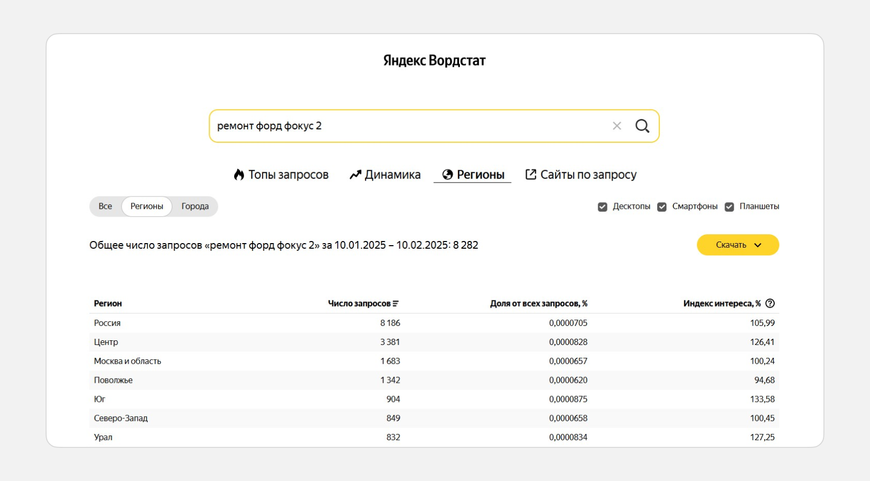Viewport: 870px width, 481px height.
Task: Run the search via the magnifier icon
Action: [x=643, y=126]
